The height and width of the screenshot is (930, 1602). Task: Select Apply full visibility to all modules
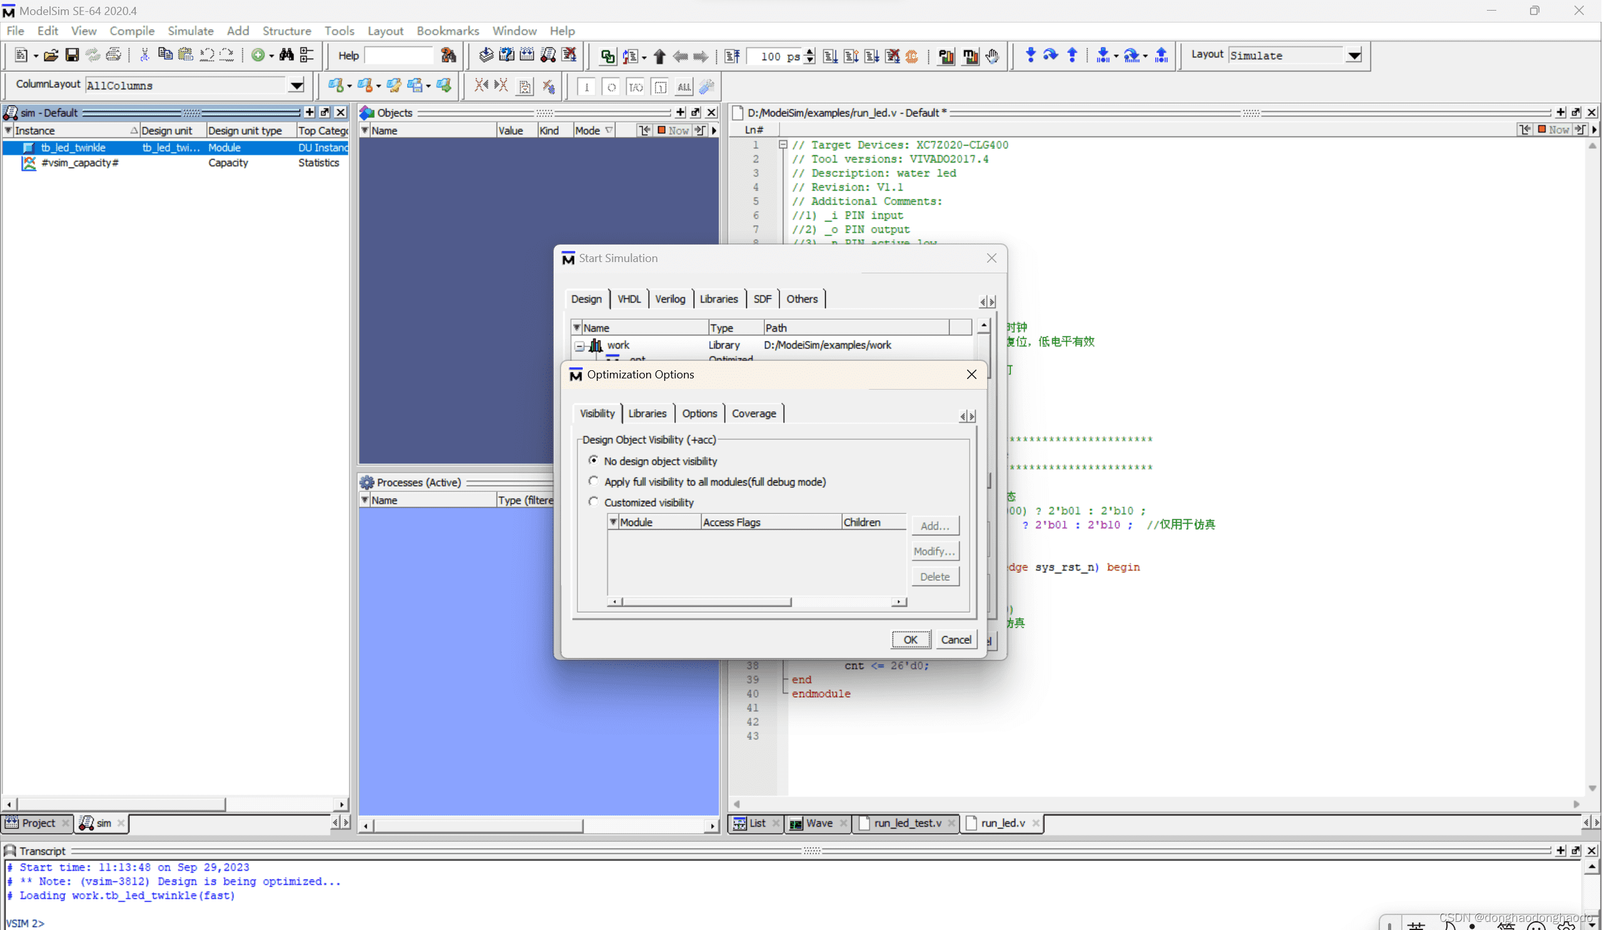coord(593,481)
